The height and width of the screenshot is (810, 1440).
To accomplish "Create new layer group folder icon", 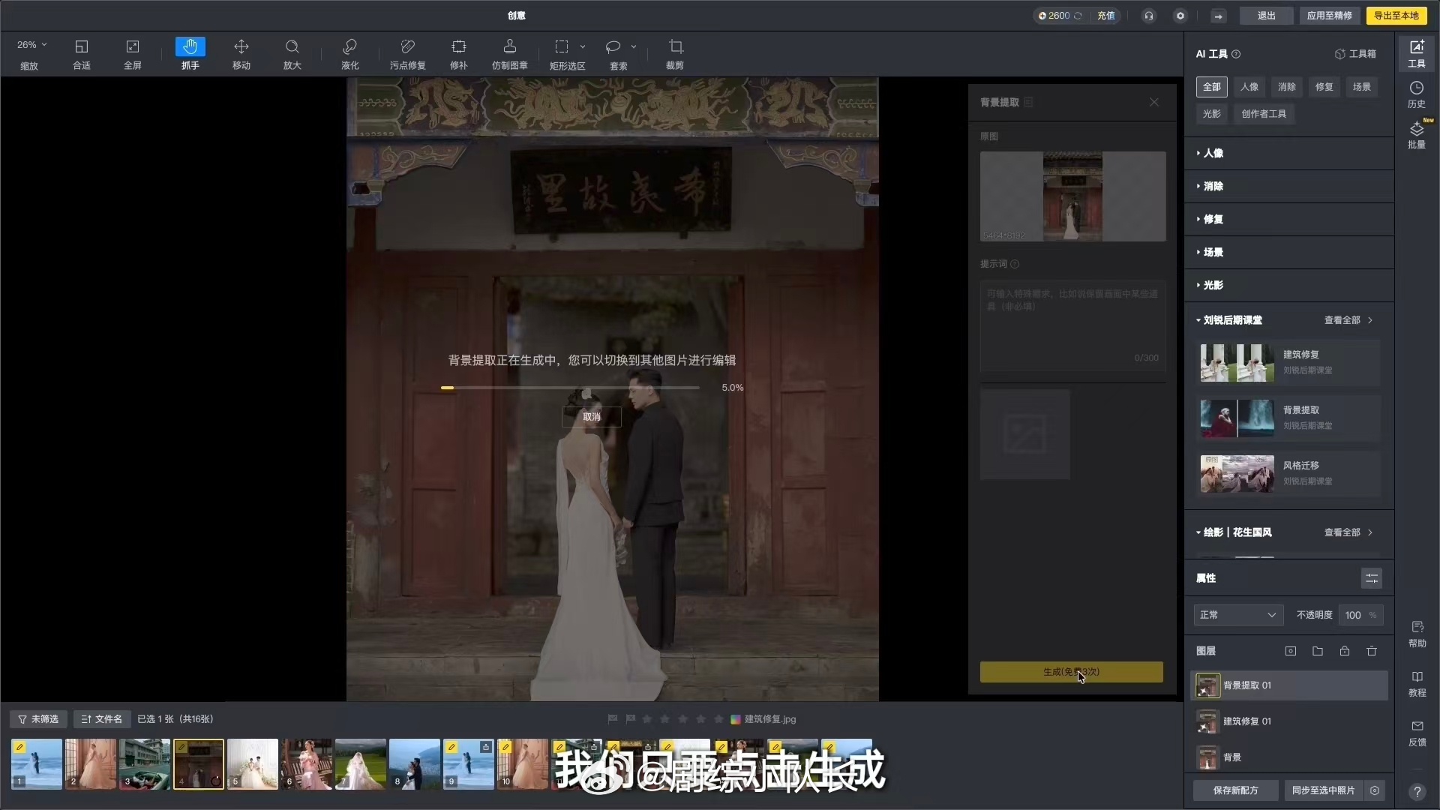I will [x=1318, y=651].
